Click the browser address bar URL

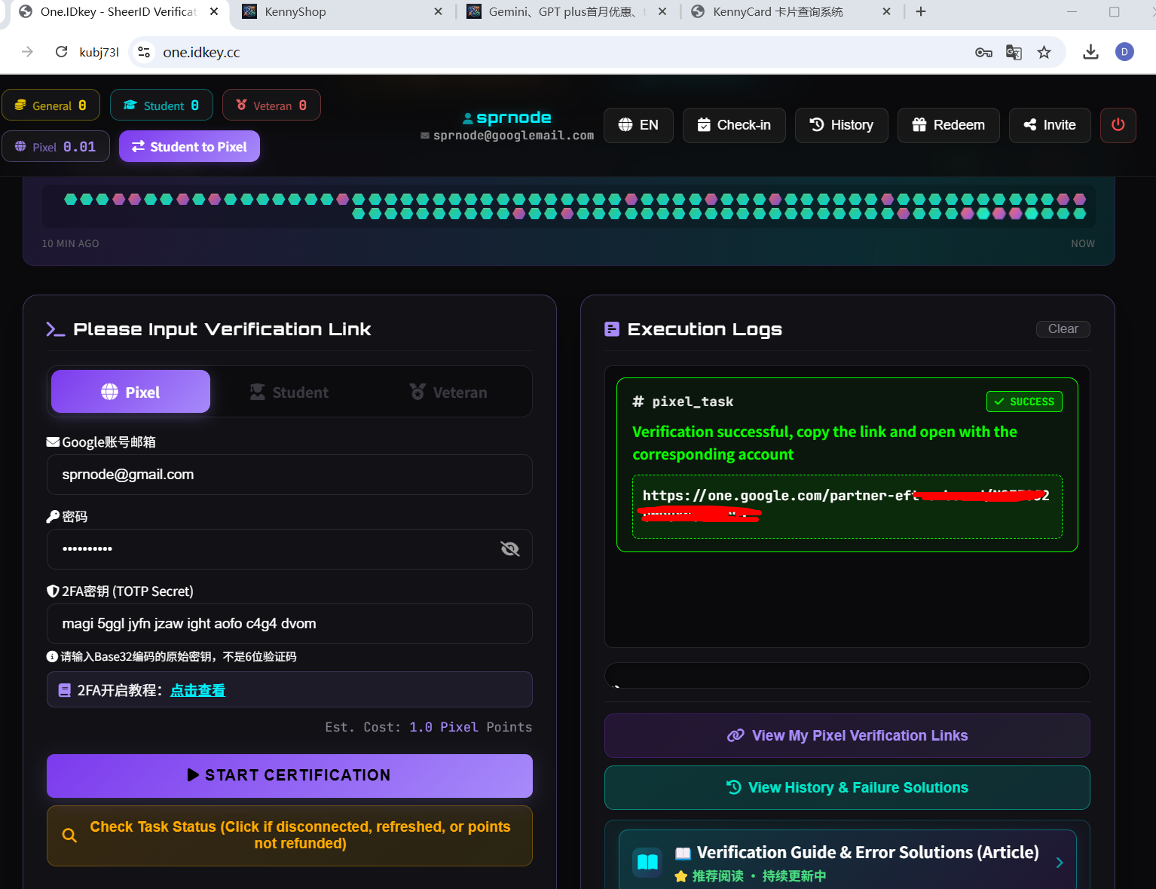[x=201, y=52]
